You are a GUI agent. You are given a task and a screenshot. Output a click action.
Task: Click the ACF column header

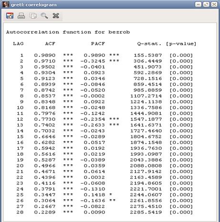point(50,44)
